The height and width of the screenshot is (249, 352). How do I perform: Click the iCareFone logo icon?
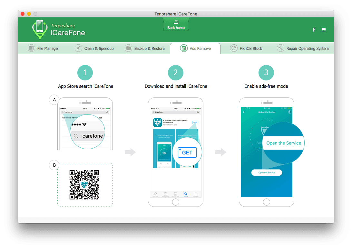click(40, 30)
